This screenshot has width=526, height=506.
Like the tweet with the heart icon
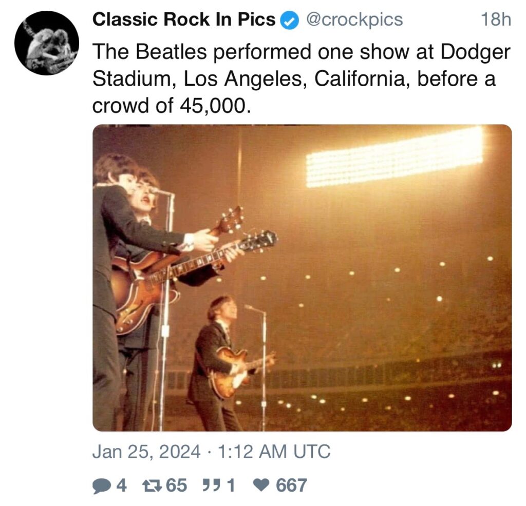(x=261, y=484)
